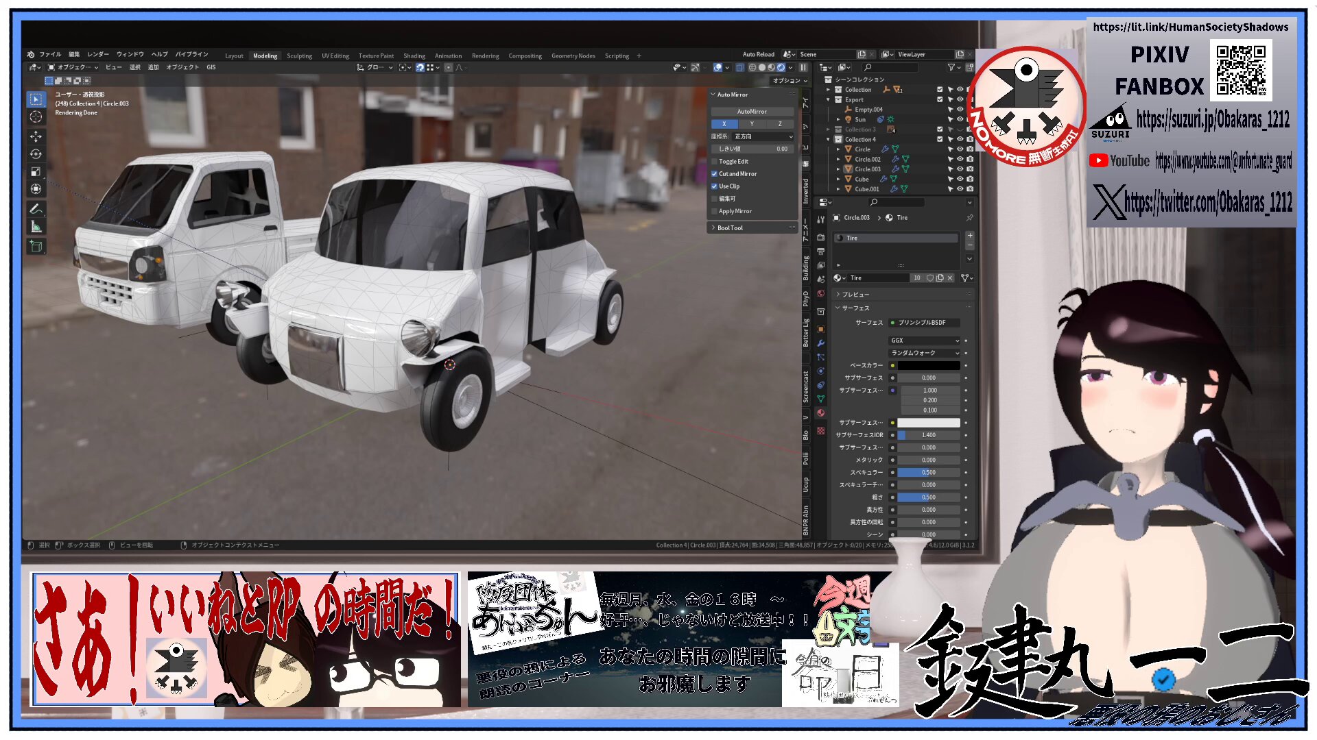The height and width of the screenshot is (740, 1317).
Task: Exclude Collection 4 via its checkbox
Action: tap(940, 139)
